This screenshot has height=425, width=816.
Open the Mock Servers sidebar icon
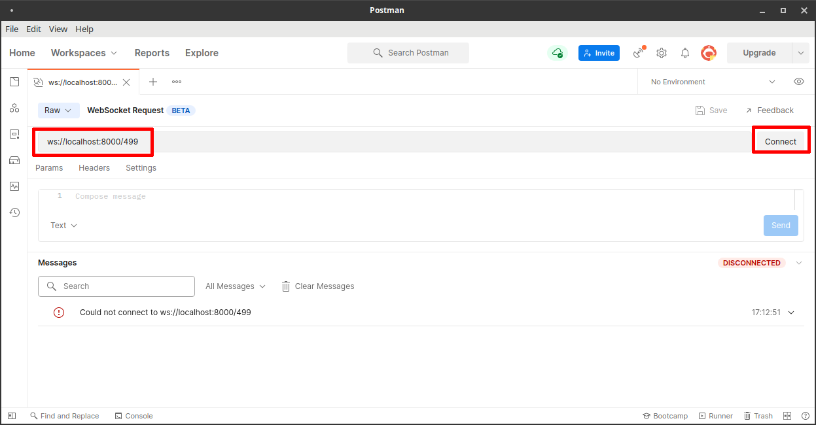[14, 160]
